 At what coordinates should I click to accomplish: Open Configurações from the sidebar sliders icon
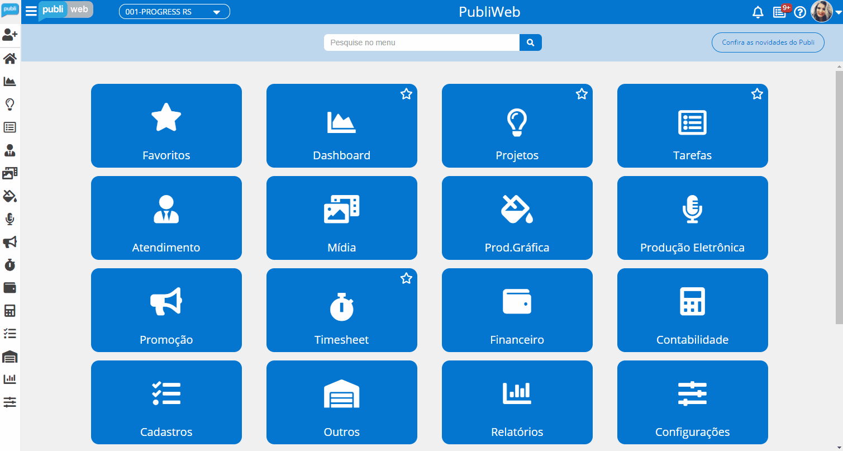pyautogui.click(x=9, y=402)
